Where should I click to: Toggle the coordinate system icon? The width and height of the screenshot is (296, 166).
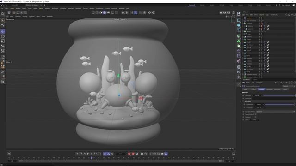pyautogui.click(x=25, y=12)
